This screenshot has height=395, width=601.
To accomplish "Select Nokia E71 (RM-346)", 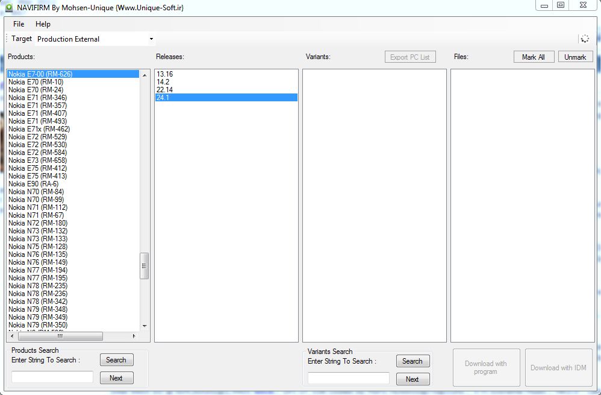I will pos(73,98).
